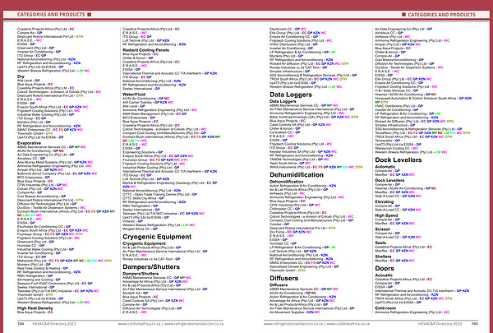Image resolution: width=493 pixels, height=333 pixels.
Task: Click page number 105 in the footer
Action: pyautogui.click(x=474, y=324)
